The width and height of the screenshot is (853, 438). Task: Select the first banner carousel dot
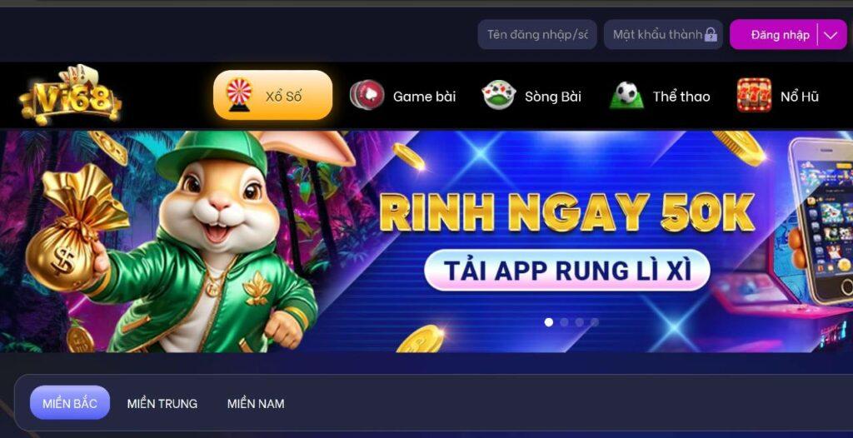tap(549, 322)
